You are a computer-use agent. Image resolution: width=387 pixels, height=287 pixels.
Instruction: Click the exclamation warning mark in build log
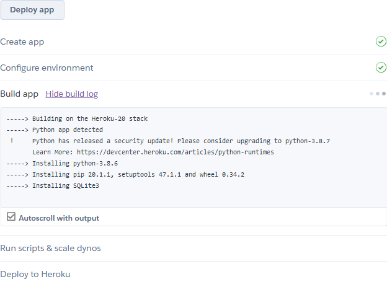tap(12, 141)
